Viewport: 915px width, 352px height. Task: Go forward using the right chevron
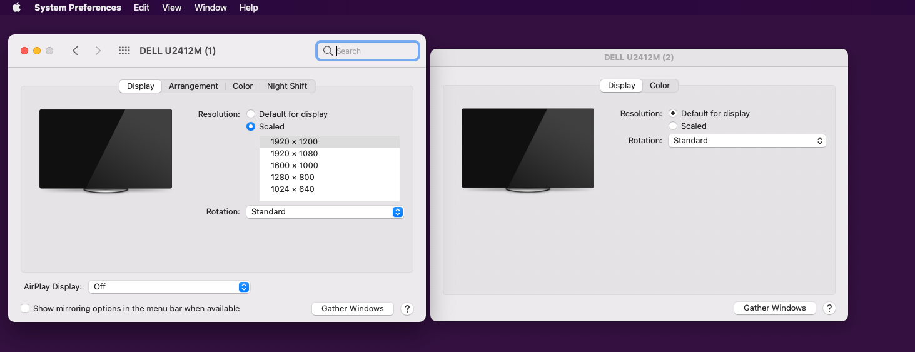coord(98,51)
